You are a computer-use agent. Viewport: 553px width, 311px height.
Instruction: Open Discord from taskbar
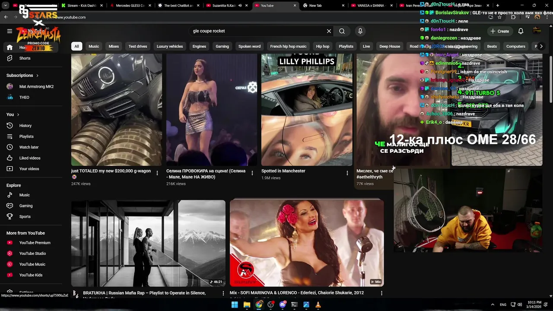click(x=283, y=305)
